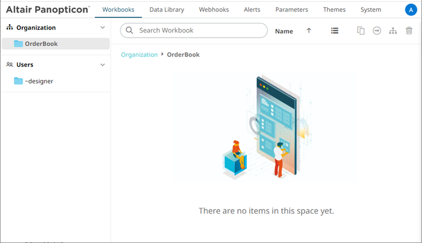Collapse the Users section chevron

click(103, 65)
